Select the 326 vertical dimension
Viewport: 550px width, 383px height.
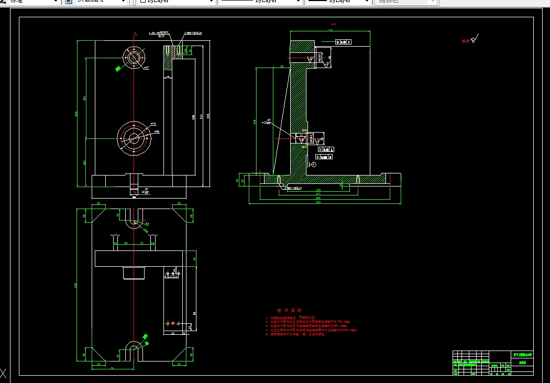coord(208,116)
